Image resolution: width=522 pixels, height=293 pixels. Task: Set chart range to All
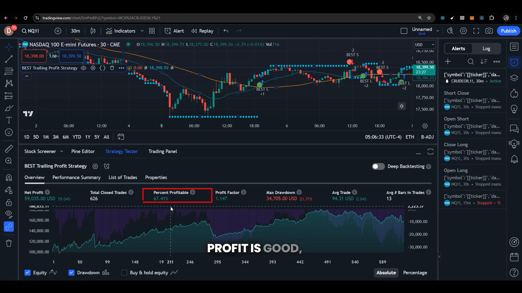point(107,137)
